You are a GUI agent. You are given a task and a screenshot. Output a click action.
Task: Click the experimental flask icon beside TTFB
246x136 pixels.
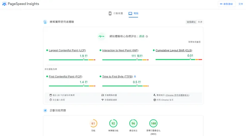point(135,76)
